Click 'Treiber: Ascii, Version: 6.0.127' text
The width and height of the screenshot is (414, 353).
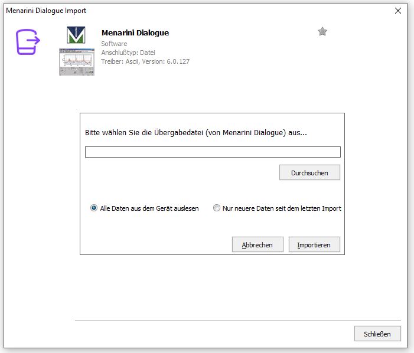[x=145, y=61]
